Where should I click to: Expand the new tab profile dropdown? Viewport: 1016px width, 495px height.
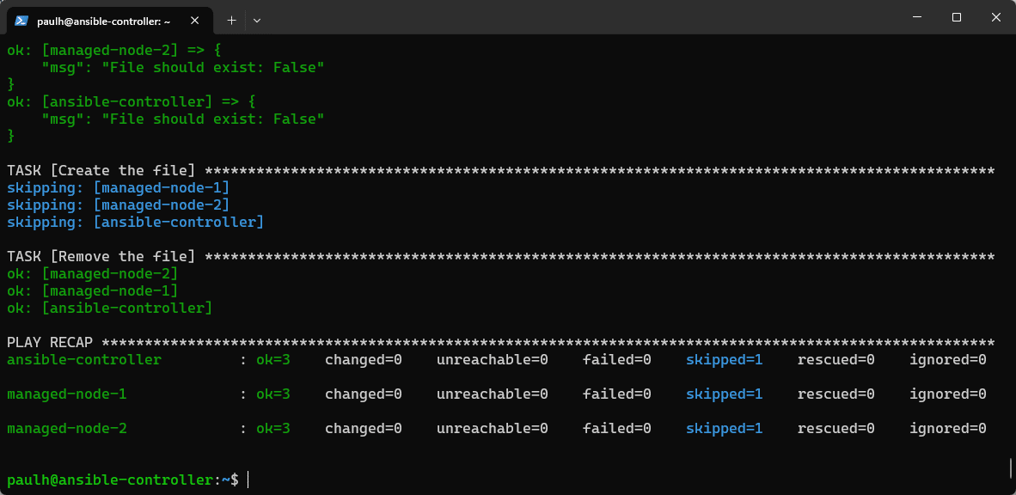(x=256, y=19)
